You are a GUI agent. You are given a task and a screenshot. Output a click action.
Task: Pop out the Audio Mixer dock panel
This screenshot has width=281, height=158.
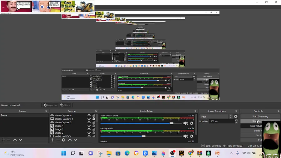(x=195, y=111)
